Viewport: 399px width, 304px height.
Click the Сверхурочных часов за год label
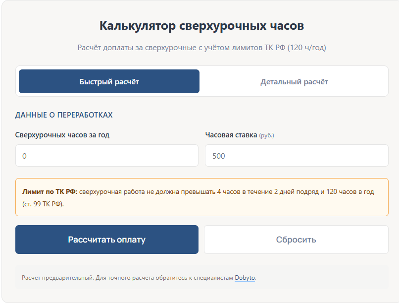pos(62,133)
